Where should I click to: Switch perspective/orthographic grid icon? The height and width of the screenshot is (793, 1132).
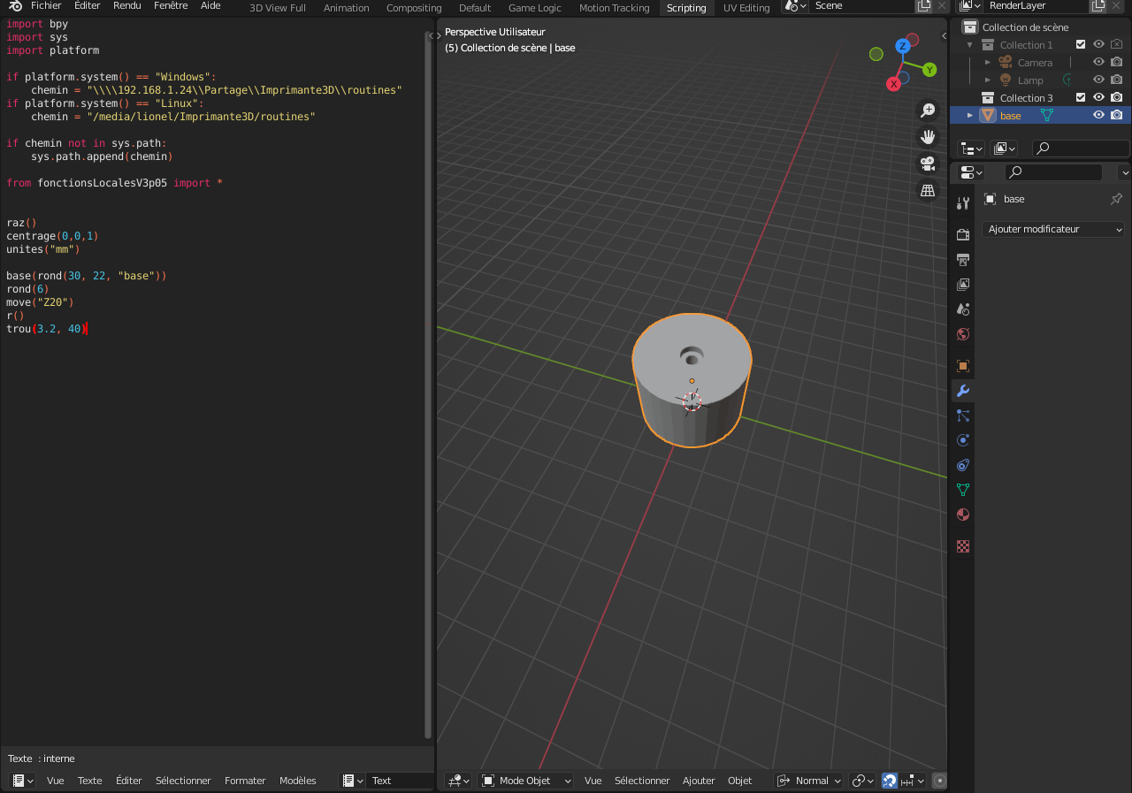pyautogui.click(x=928, y=190)
